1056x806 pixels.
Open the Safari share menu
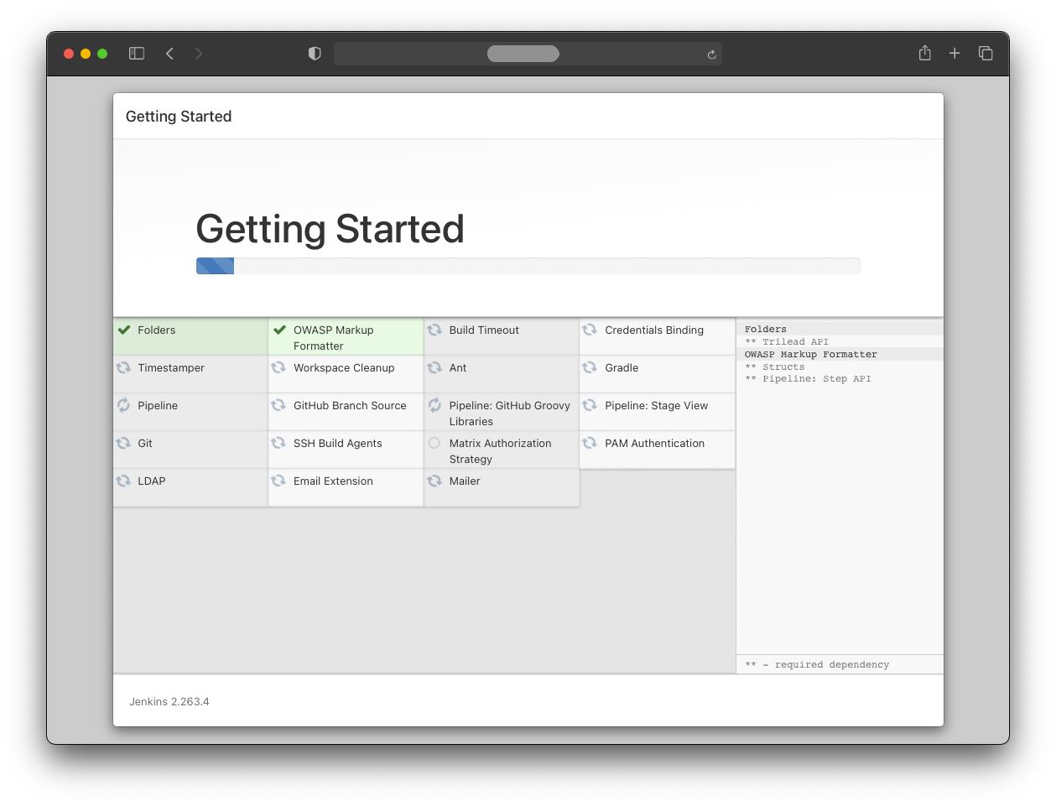click(x=924, y=54)
